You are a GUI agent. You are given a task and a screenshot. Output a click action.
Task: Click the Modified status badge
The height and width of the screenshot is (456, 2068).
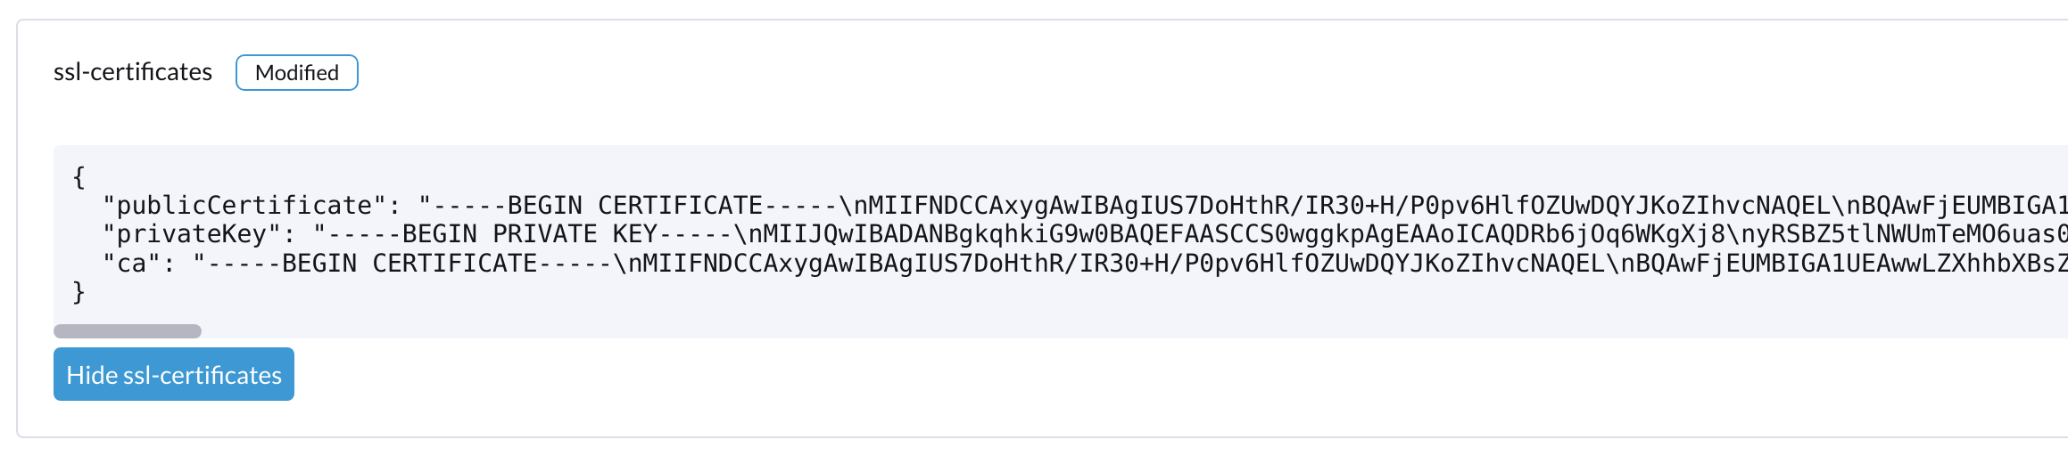pyautogui.click(x=297, y=73)
